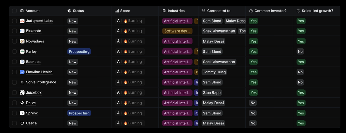346x133 pixels.
Task: Open the Judgment Labs account link
Action: click(39, 21)
